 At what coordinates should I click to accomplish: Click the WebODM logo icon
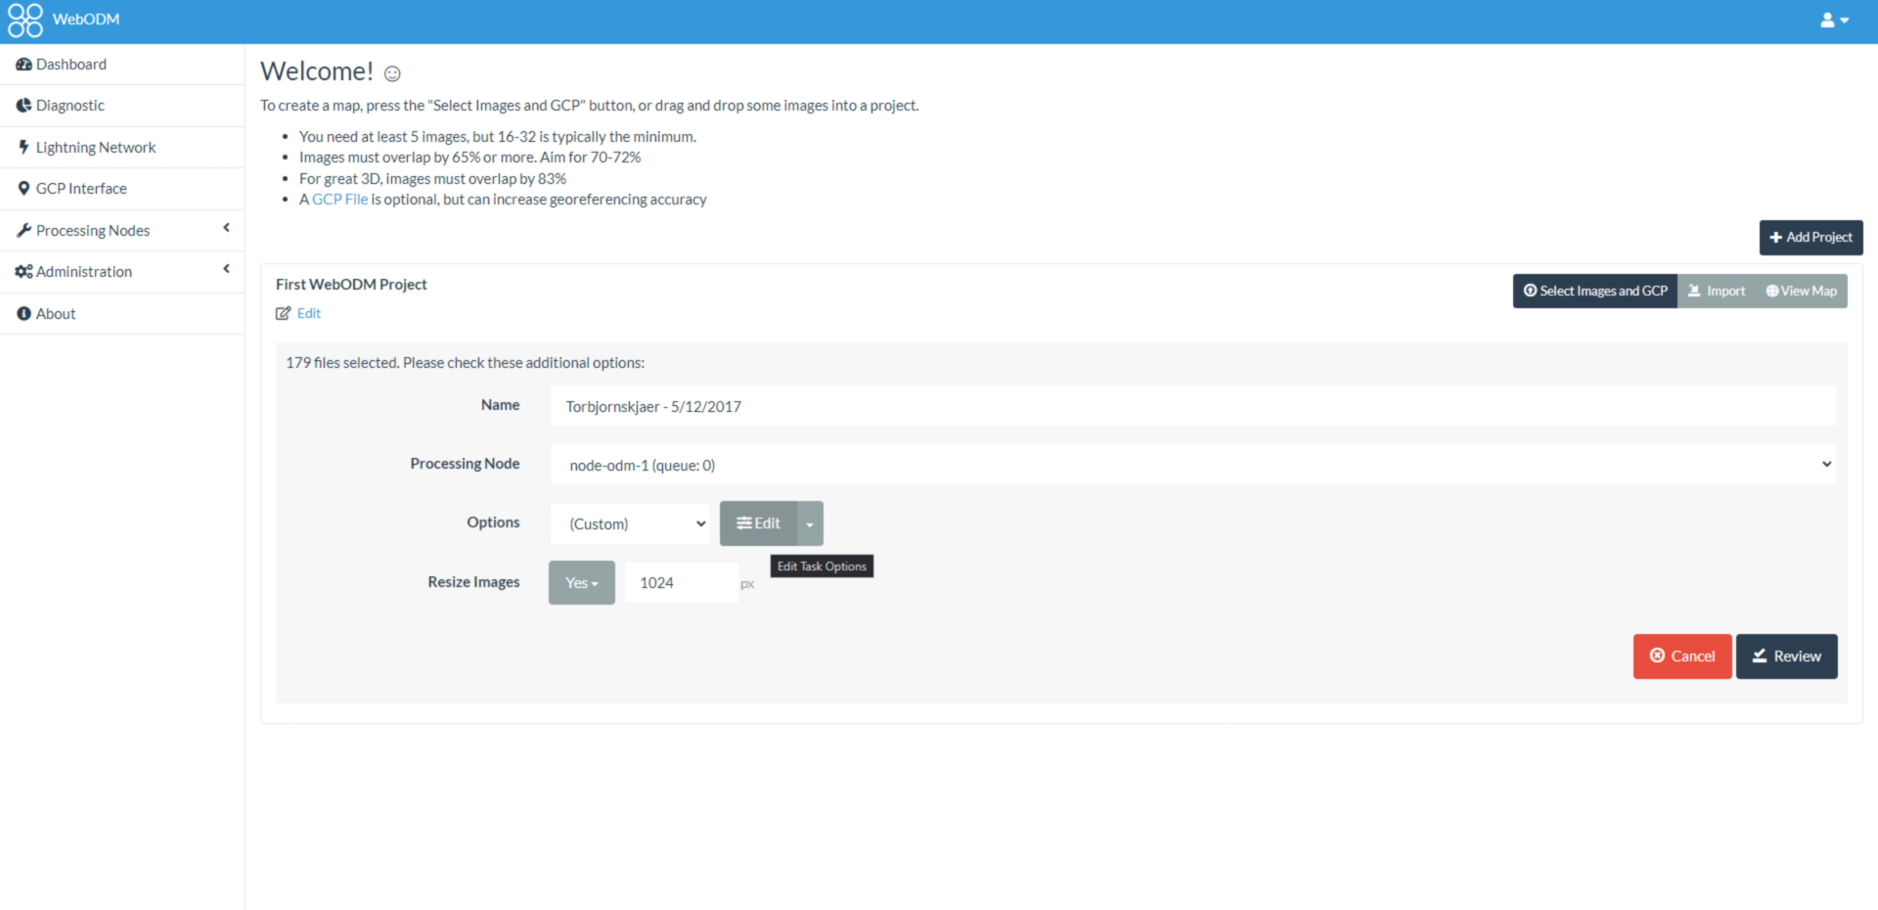[x=25, y=21]
